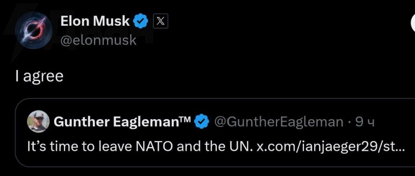The image size is (415, 176).
Task: Click the @GuntherEagleman handle
Action: [279, 122]
